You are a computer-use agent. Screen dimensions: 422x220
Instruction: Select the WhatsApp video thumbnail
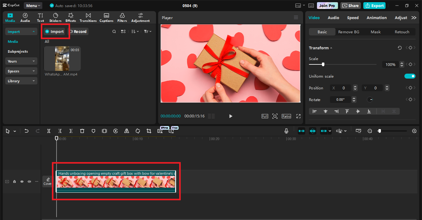tap(62, 58)
